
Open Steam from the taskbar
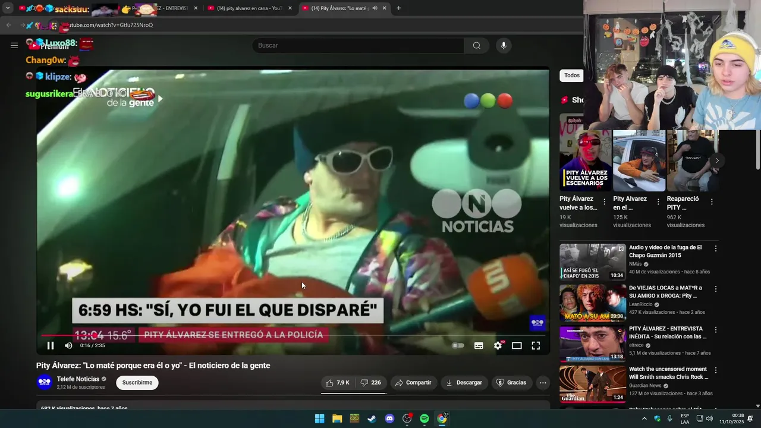click(372, 418)
